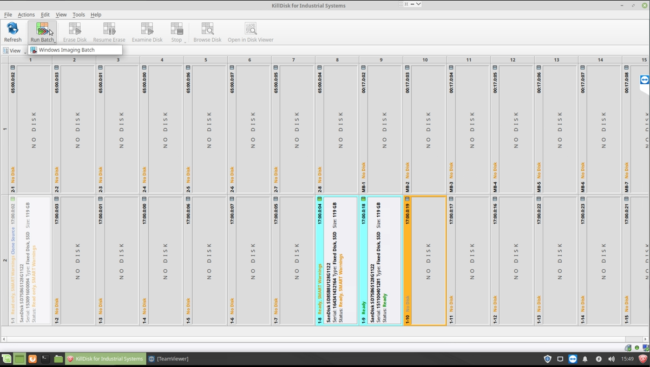Launch Terminal from the taskbar
The image size is (650, 367).
(45, 359)
